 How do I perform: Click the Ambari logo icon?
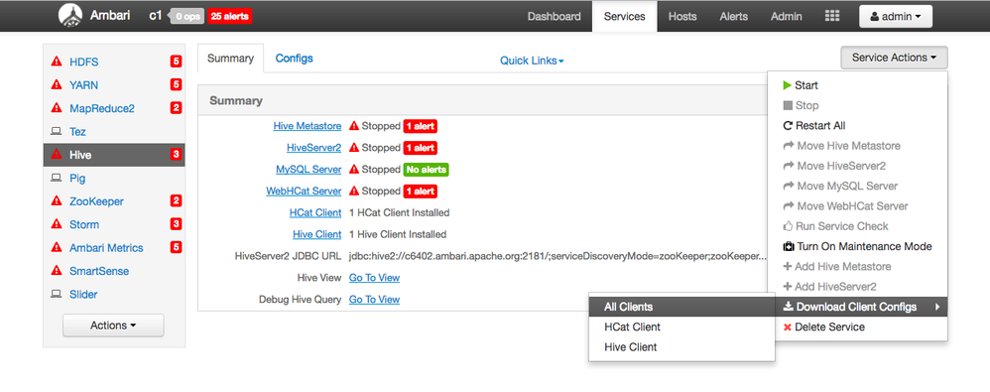(x=69, y=16)
